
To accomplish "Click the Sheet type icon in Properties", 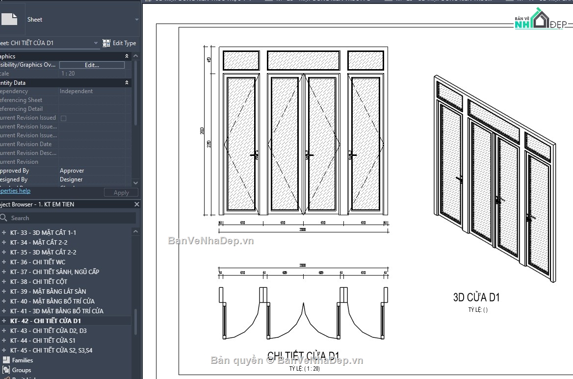I will pyautogui.click(x=9, y=19).
